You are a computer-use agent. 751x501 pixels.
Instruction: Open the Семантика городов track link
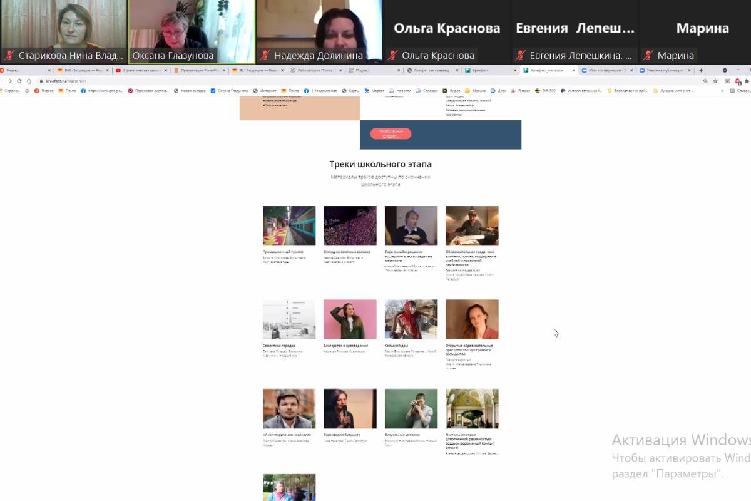279,346
